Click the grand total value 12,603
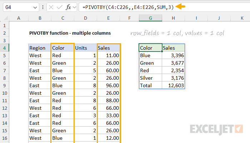This screenshot has width=250, height=143. (173, 85)
